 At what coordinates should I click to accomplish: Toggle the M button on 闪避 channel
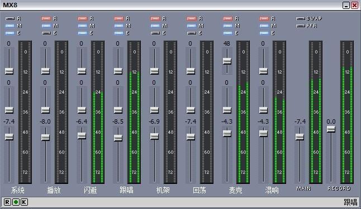[82, 26]
